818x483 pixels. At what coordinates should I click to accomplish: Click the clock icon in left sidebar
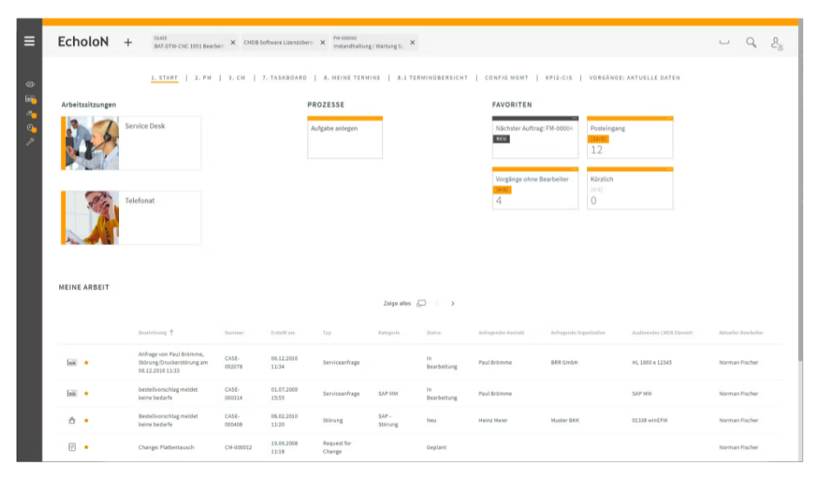click(x=30, y=127)
